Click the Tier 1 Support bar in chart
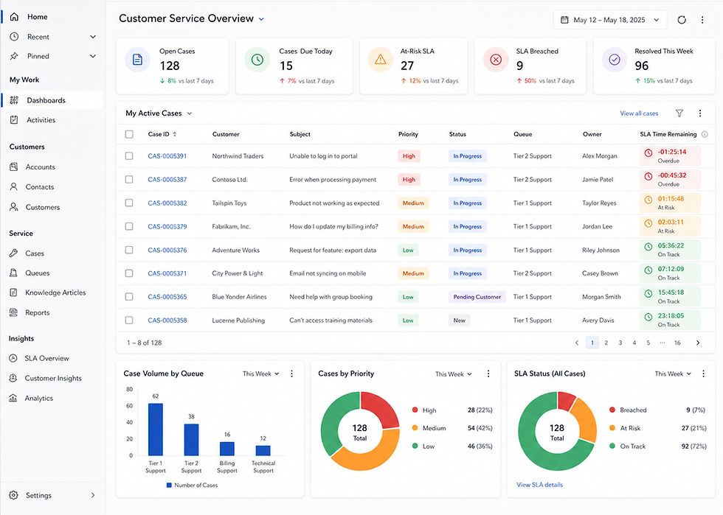The image size is (723, 515). pos(156,430)
